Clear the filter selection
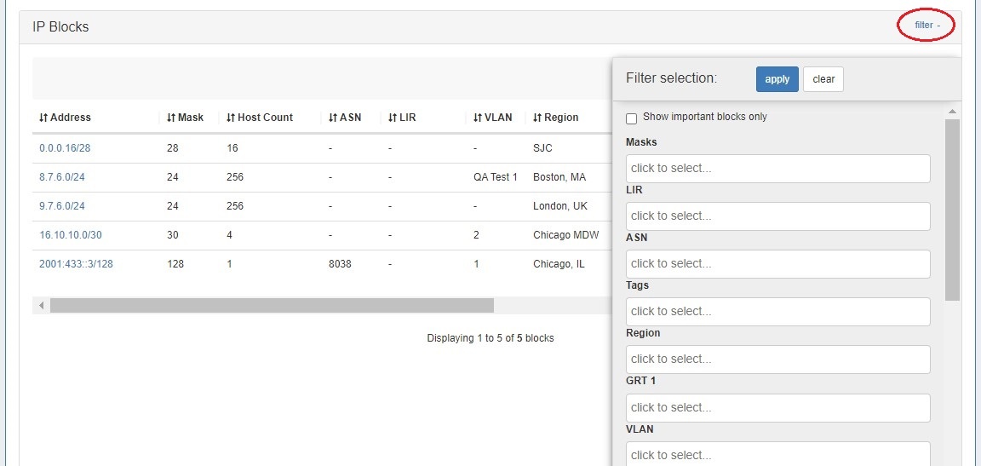The height and width of the screenshot is (466, 981). coord(823,79)
